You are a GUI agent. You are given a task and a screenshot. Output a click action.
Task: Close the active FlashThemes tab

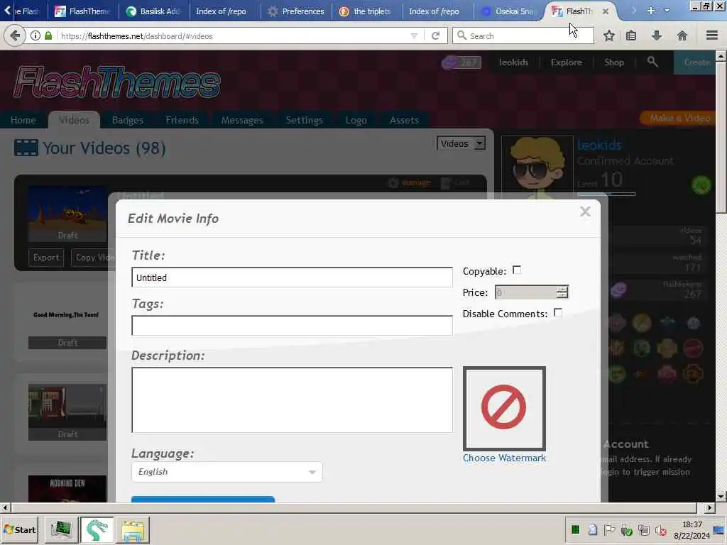click(605, 11)
